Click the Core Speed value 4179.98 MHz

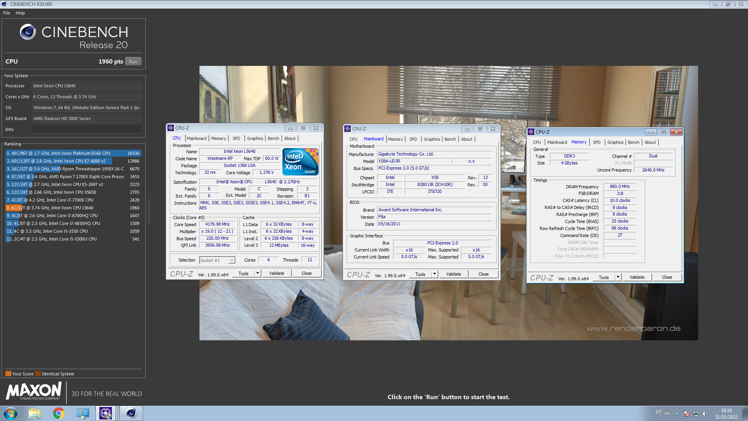tap(218, 224)
